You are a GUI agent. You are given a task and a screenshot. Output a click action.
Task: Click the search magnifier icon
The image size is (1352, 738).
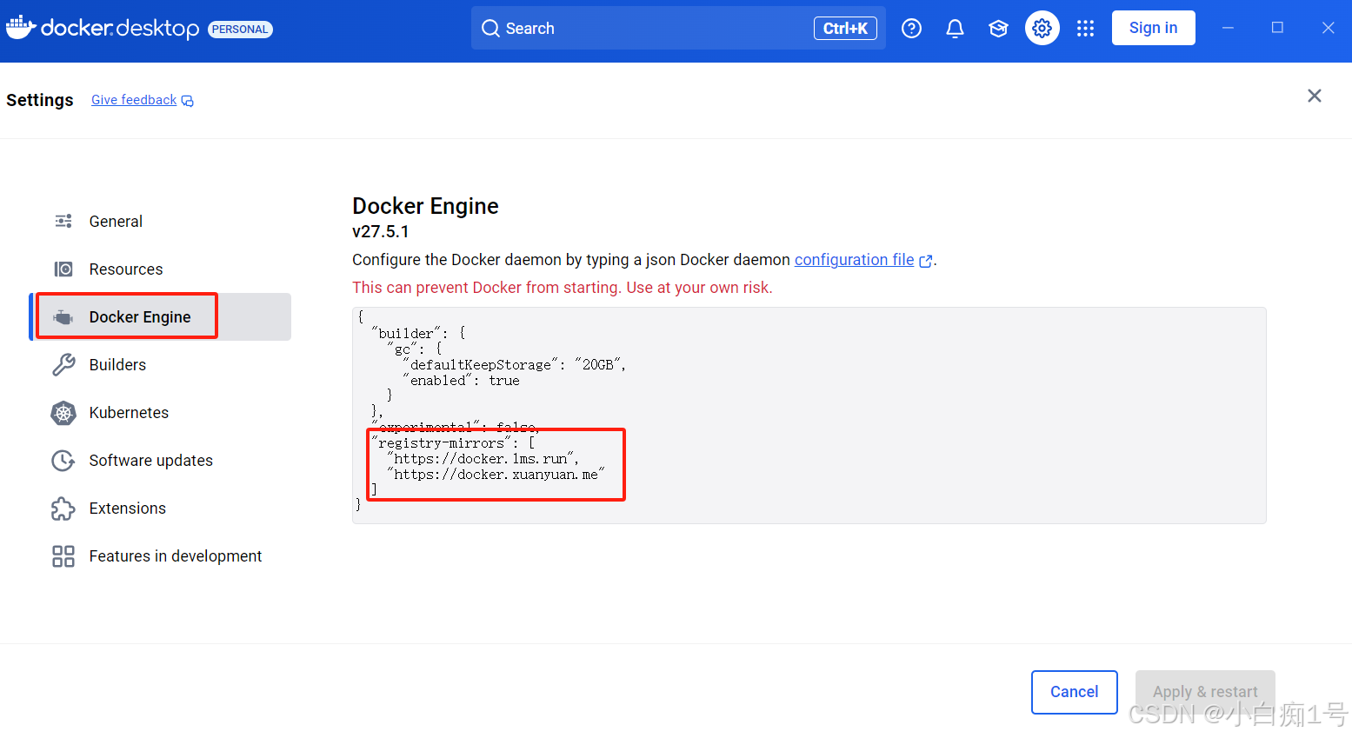(490, 29)
